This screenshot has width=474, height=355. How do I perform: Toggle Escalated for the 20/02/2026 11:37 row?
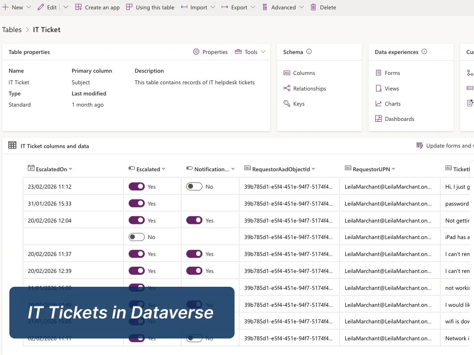click(x=137, y=254)
